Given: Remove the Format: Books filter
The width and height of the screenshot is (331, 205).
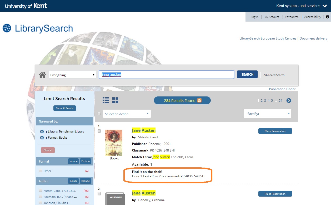Looking at the screenshot, I should coord(42,138).
